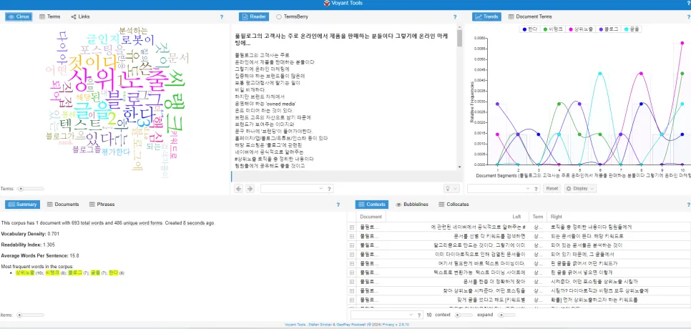Image resolution: width=691 pixels, height=329 pixels.
Task: Expand the Contexts row '맞게 글을 썼다고 해도'
Action: (x=352, y=300)
